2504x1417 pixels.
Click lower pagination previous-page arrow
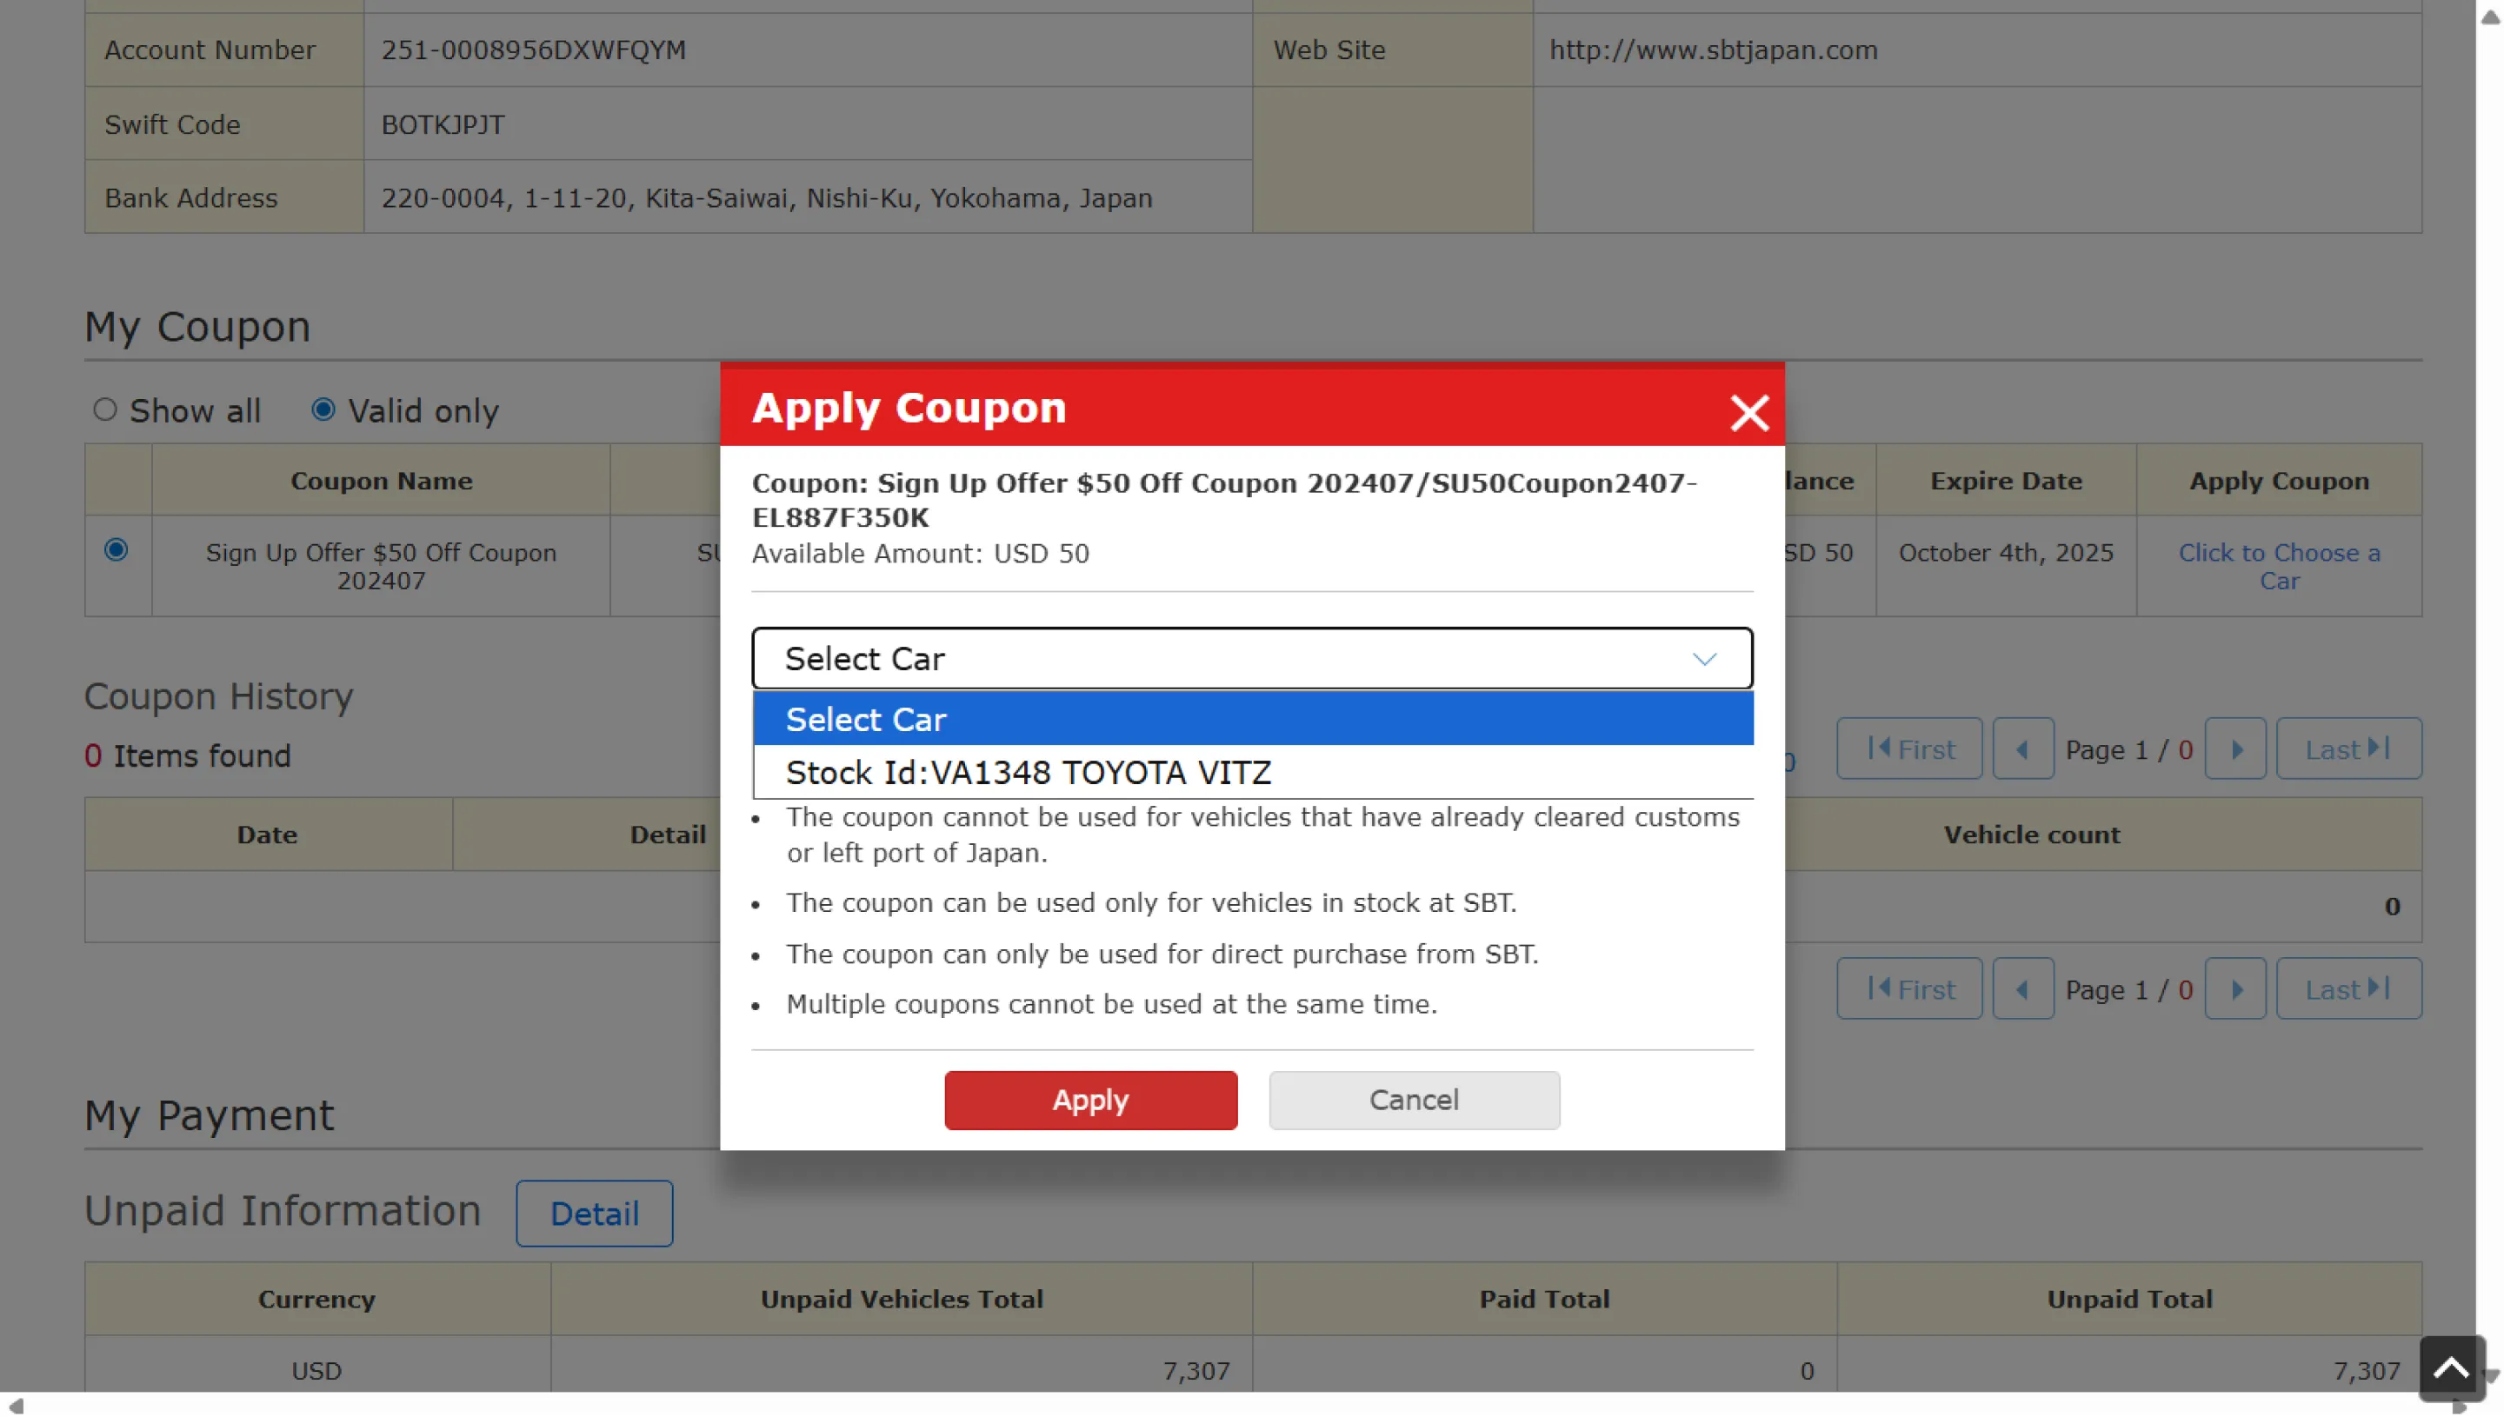(x=2022, y=990)
